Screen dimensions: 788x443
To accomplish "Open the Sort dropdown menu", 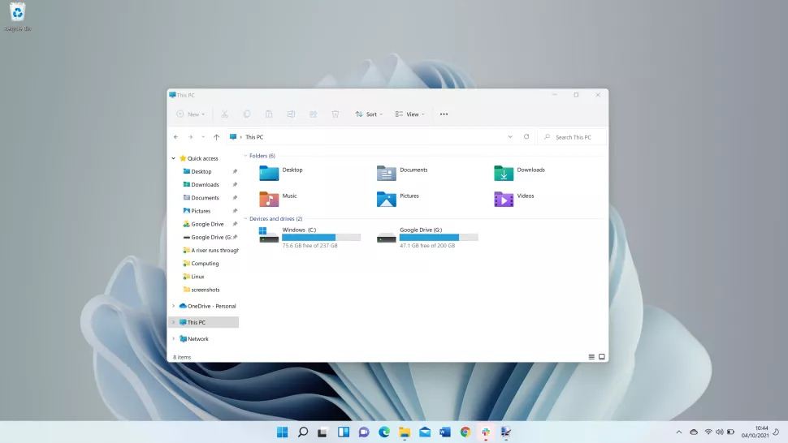I will (369, 114).
